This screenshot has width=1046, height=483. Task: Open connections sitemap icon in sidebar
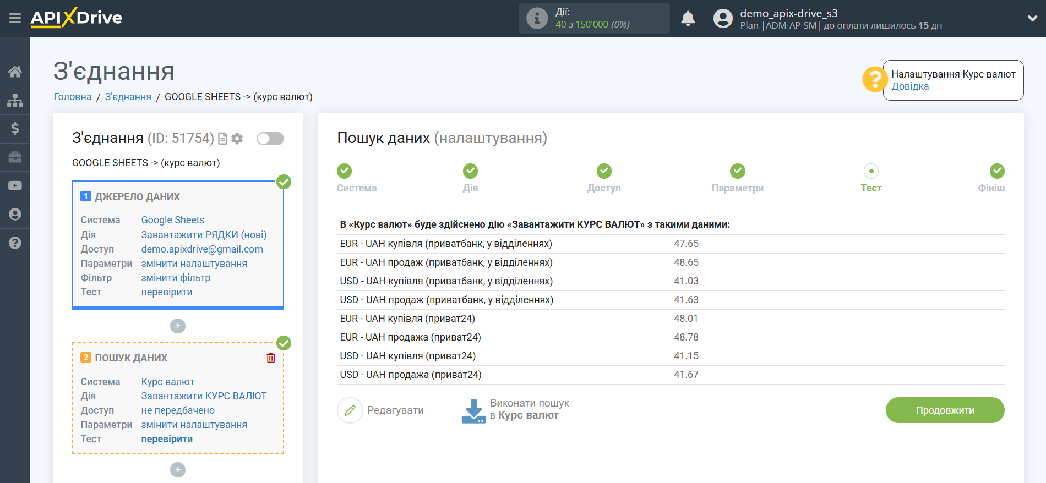15,100
